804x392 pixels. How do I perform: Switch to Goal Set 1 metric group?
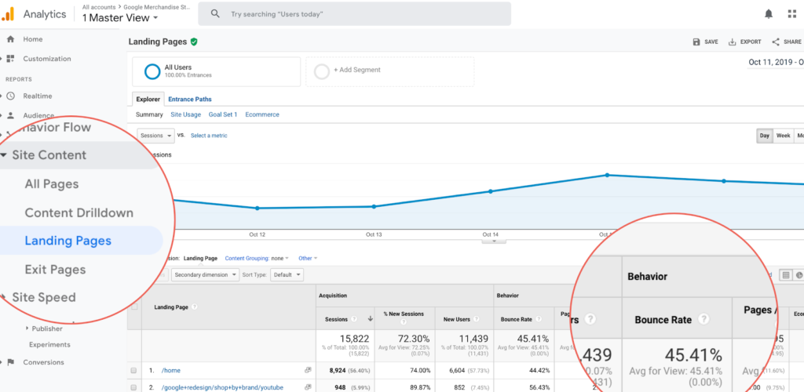point(223,114)
